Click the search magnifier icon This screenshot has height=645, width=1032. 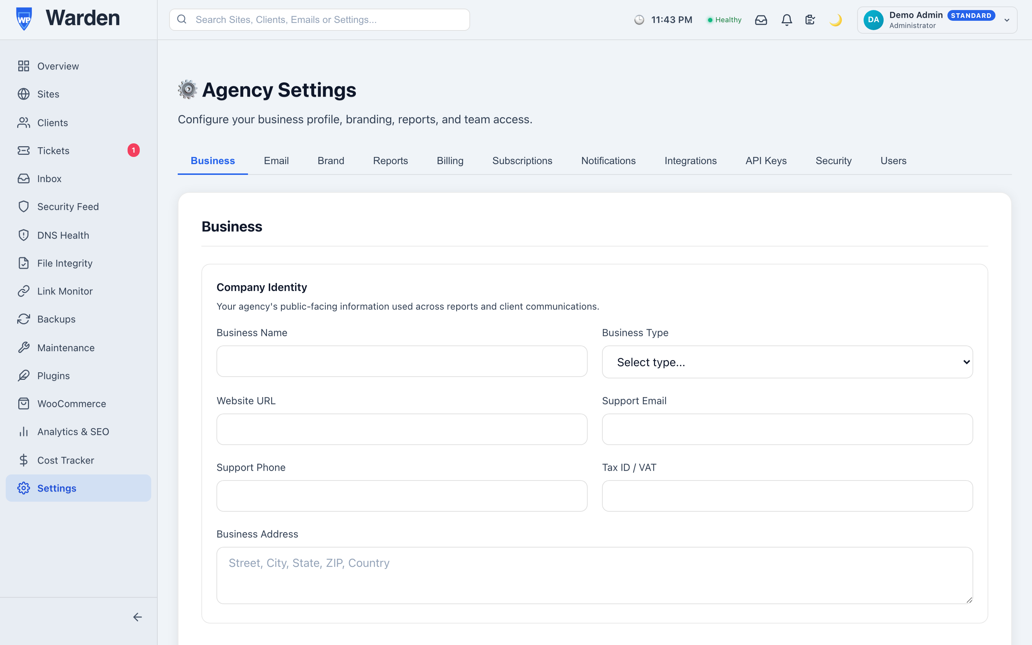pyautogui.click(x=182, y=19)
